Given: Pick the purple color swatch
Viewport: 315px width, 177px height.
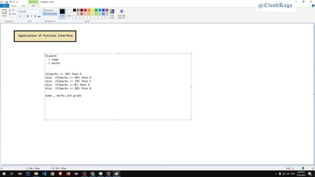Looking at the screenshot, I should click(107, 10).
